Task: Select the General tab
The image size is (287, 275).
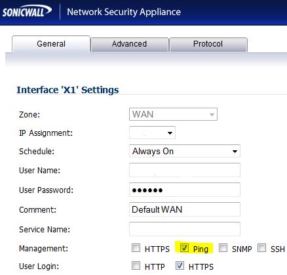Action: tap(51, 44)
